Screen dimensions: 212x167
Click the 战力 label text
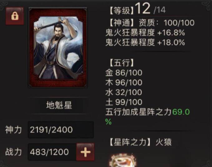[x=13, y=152]
